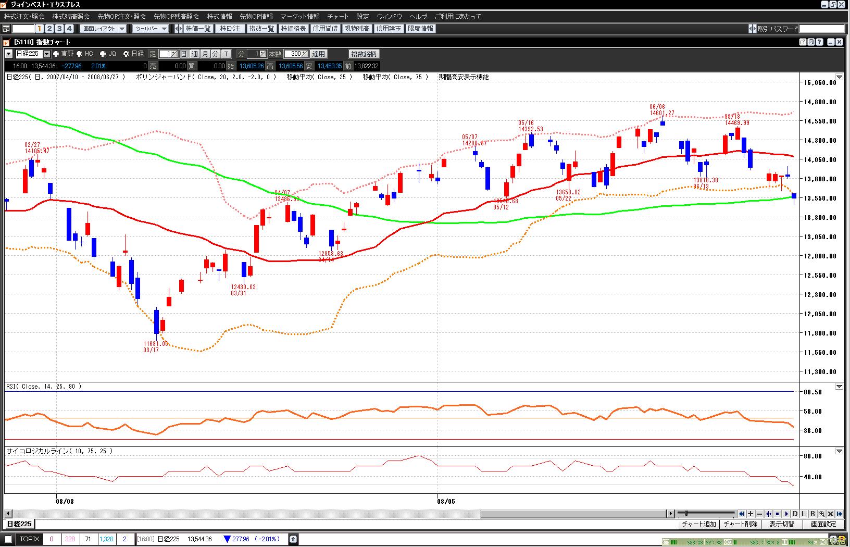
Task: Click the チャート追加 button
Action: coord(698,524)
